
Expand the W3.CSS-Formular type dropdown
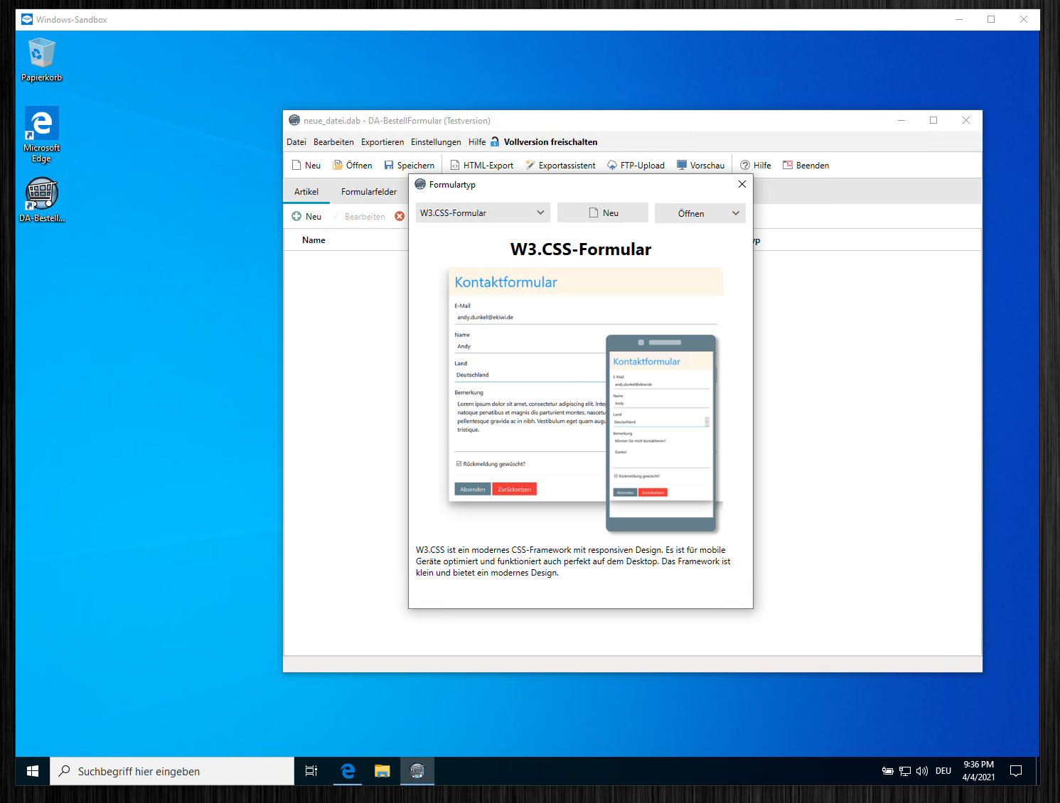click(x=482, y=213)
